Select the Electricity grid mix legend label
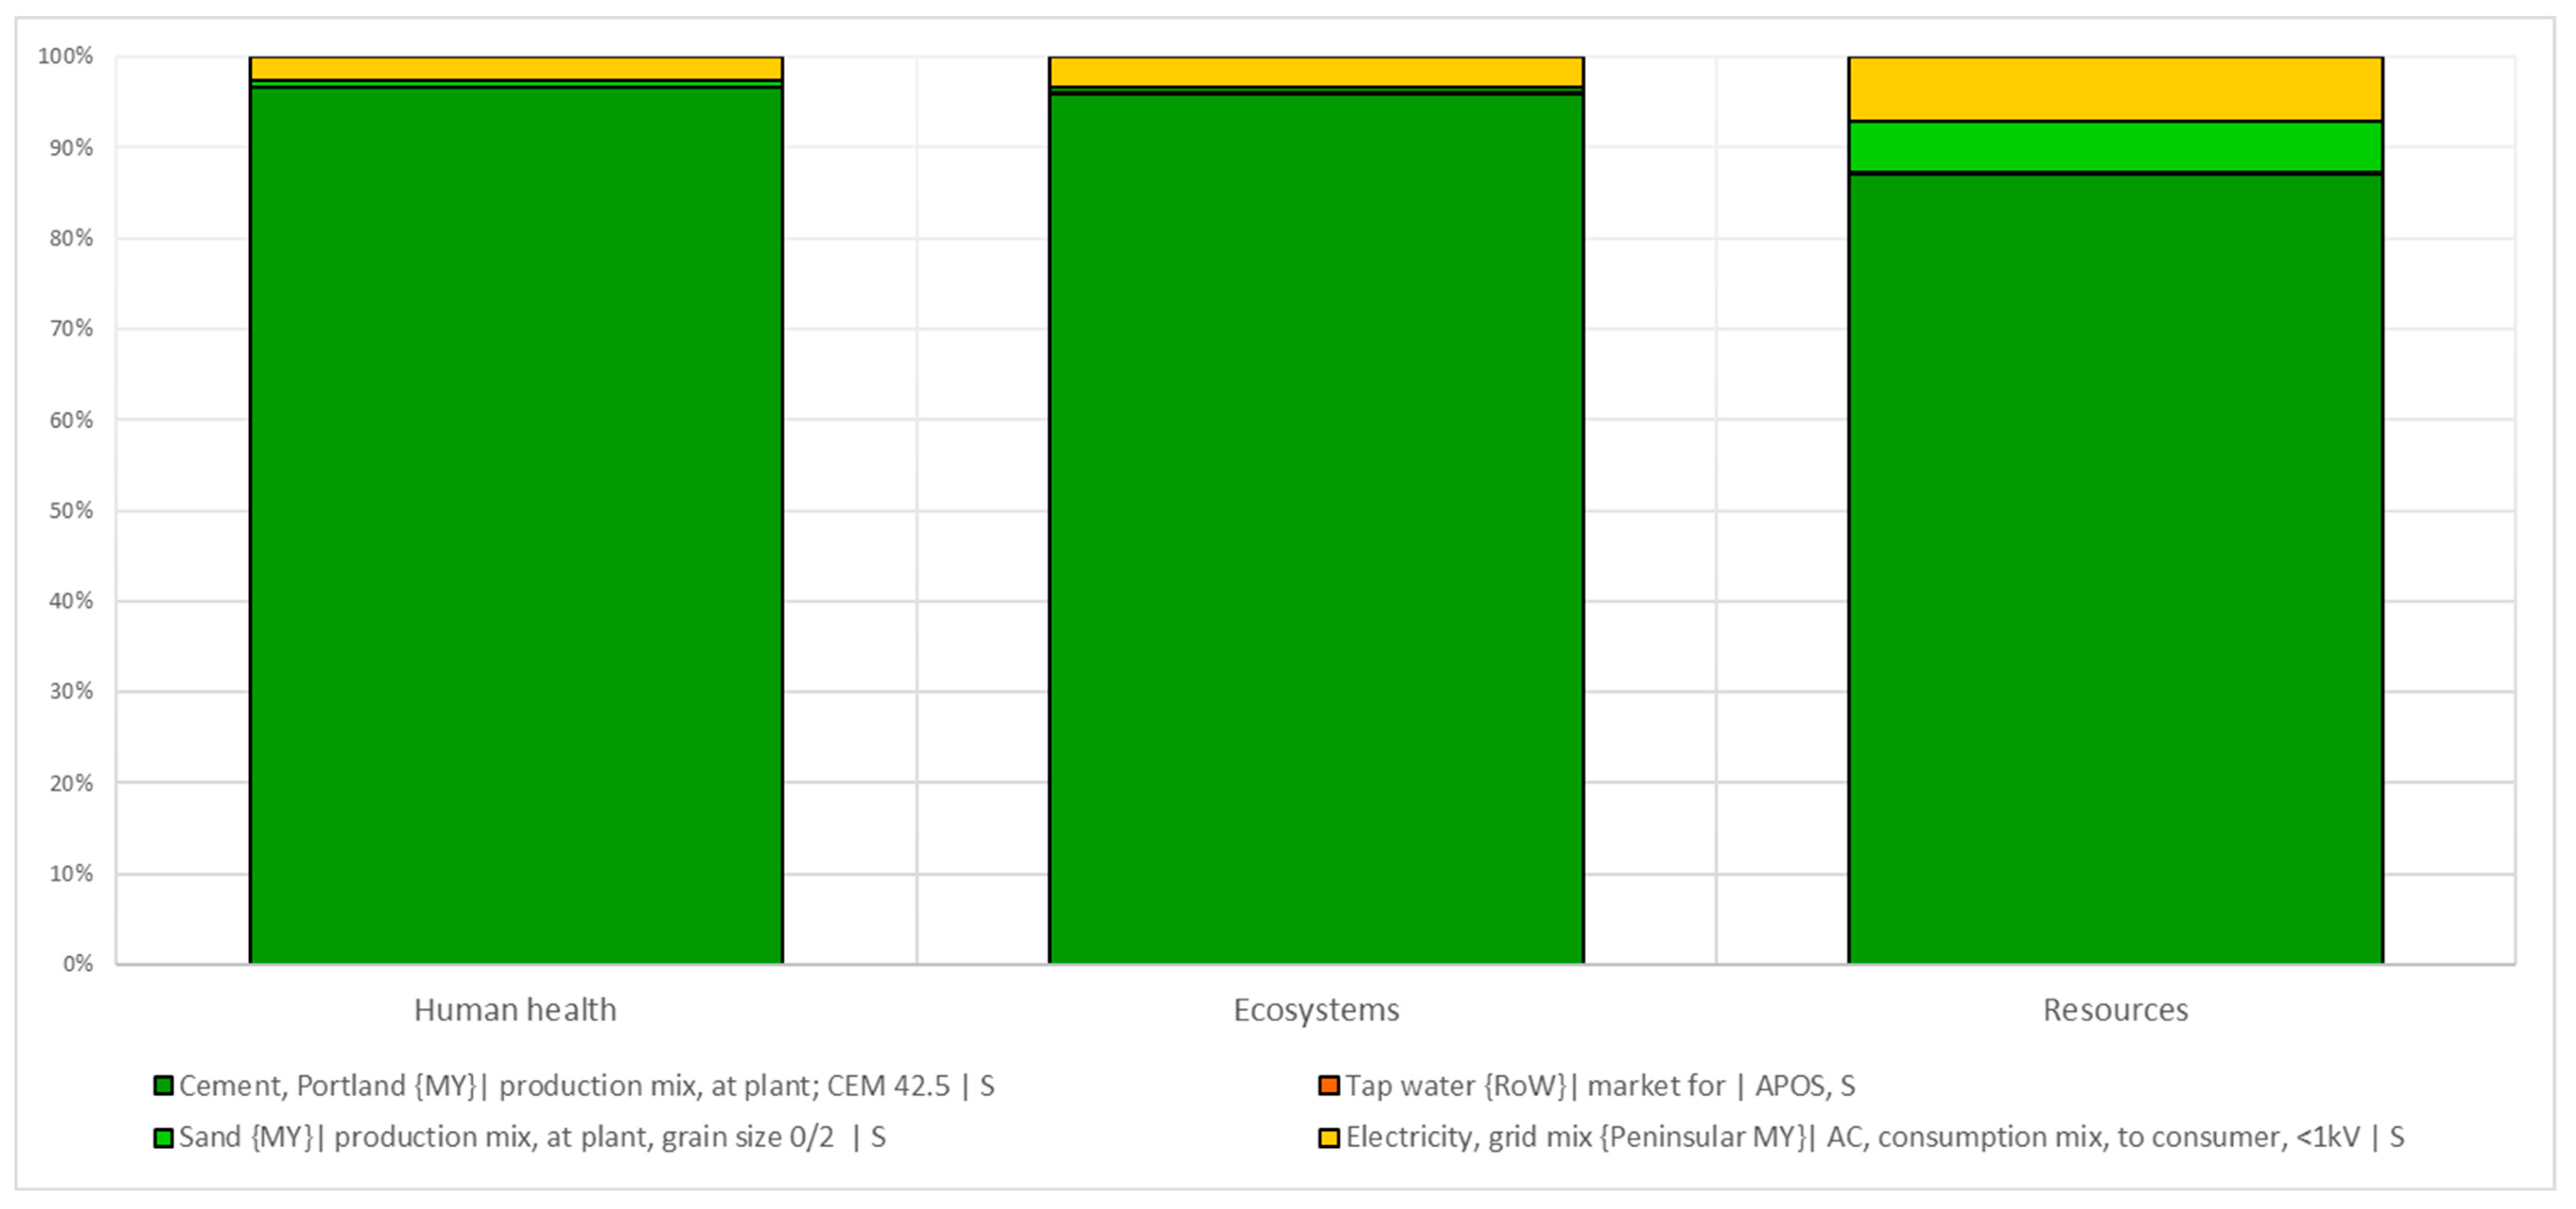The image size is (2576, 1209). click(1875, 1138)
